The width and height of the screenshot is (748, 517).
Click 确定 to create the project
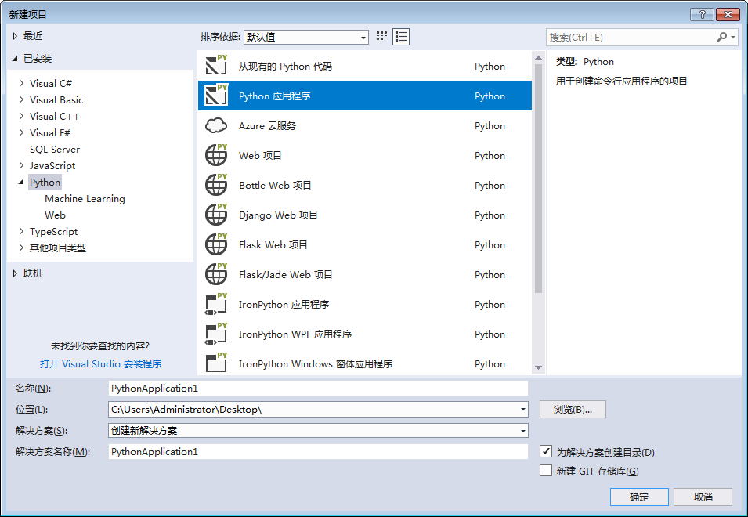[639, 497]
